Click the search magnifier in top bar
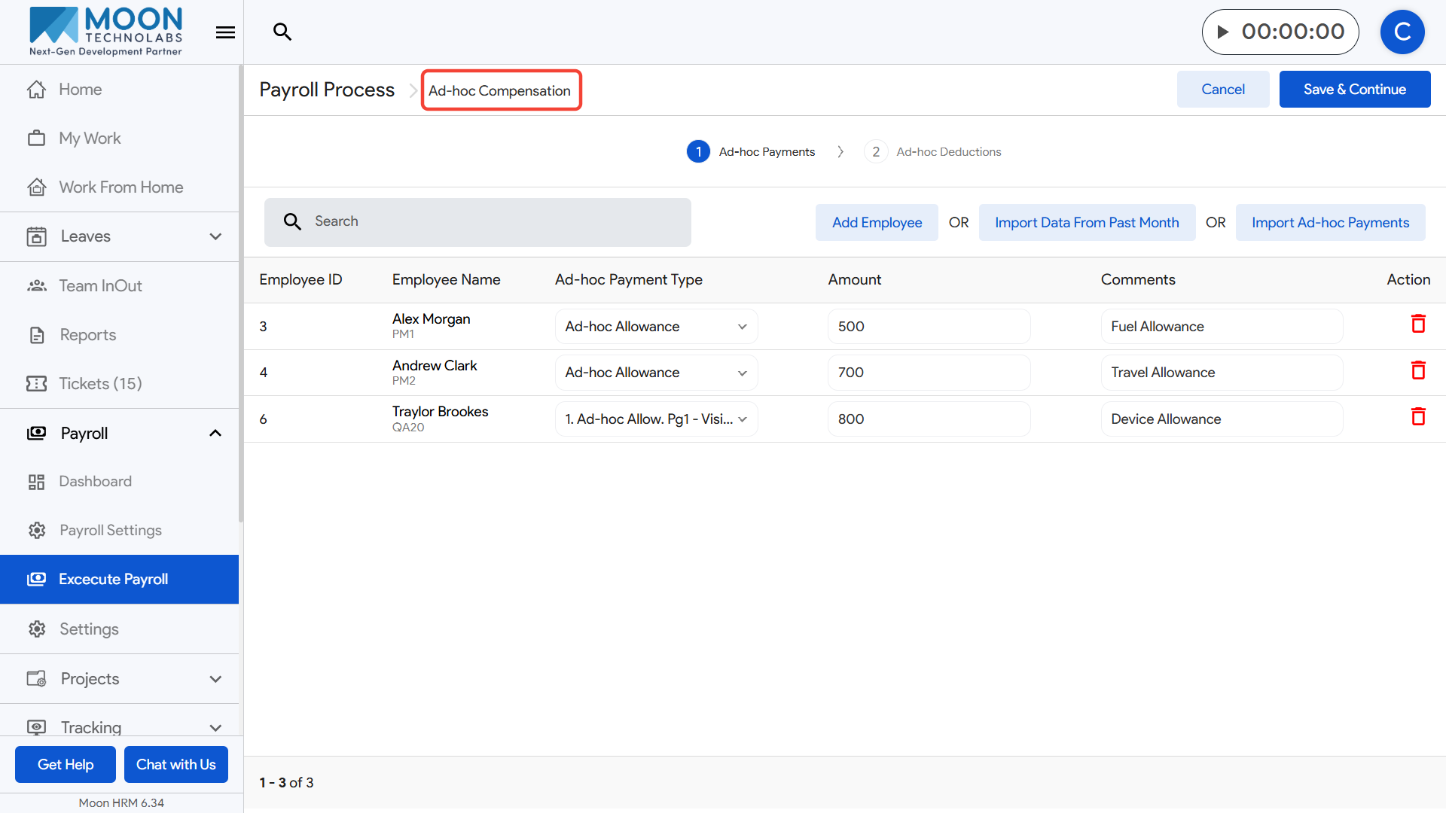 [282, 32]
